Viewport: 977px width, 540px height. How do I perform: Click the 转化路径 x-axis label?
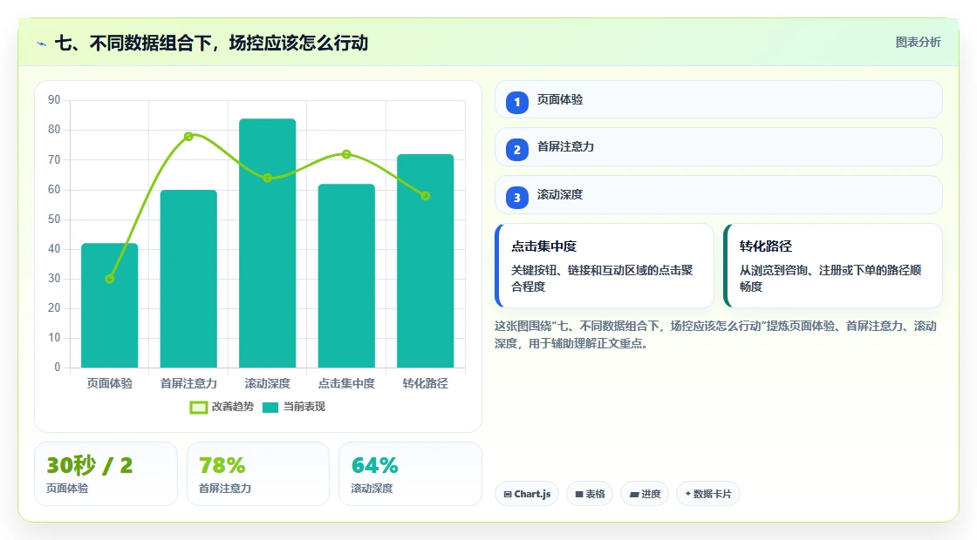[x=426, y=384]
